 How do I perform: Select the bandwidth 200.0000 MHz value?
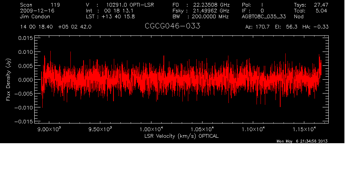pos(210,16)
